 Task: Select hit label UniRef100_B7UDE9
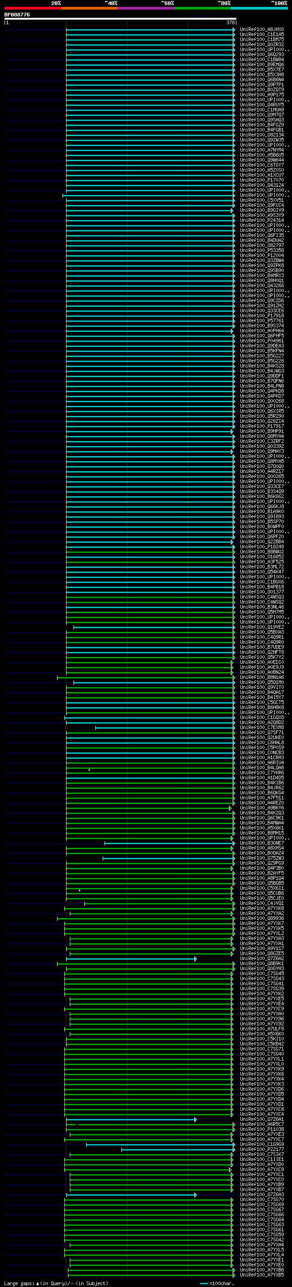pos(262,647)
